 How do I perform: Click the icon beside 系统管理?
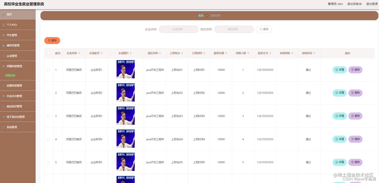4,127
